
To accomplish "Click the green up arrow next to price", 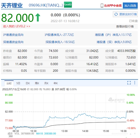I will [x=38, y=17].
